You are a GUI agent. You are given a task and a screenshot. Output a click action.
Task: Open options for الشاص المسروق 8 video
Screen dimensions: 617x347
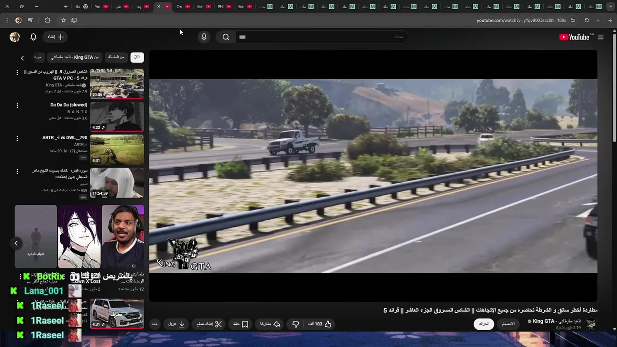pos(17,73)
